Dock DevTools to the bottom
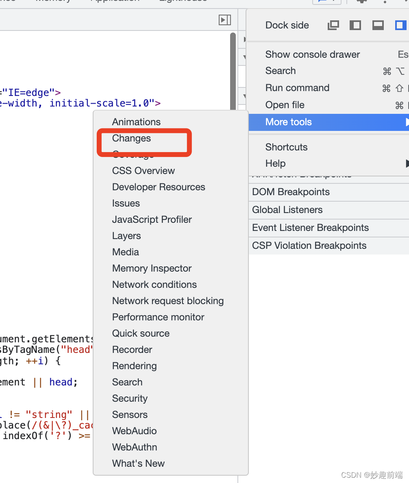Screen dimensions: 409x483 (378, 25)
